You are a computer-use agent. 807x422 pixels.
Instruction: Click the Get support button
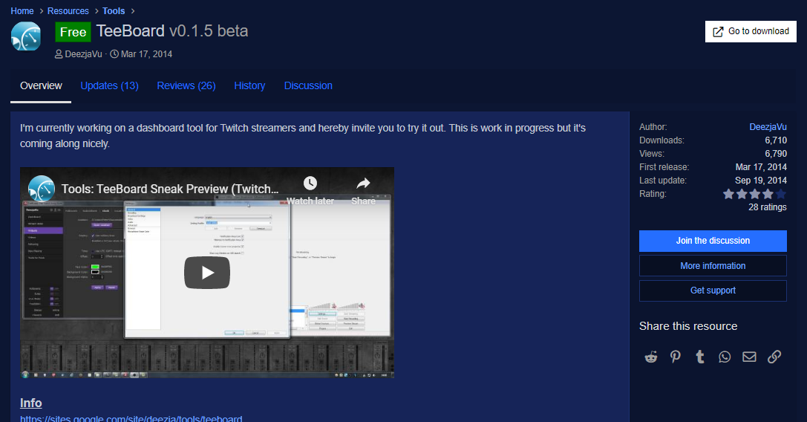coord(713,290)
